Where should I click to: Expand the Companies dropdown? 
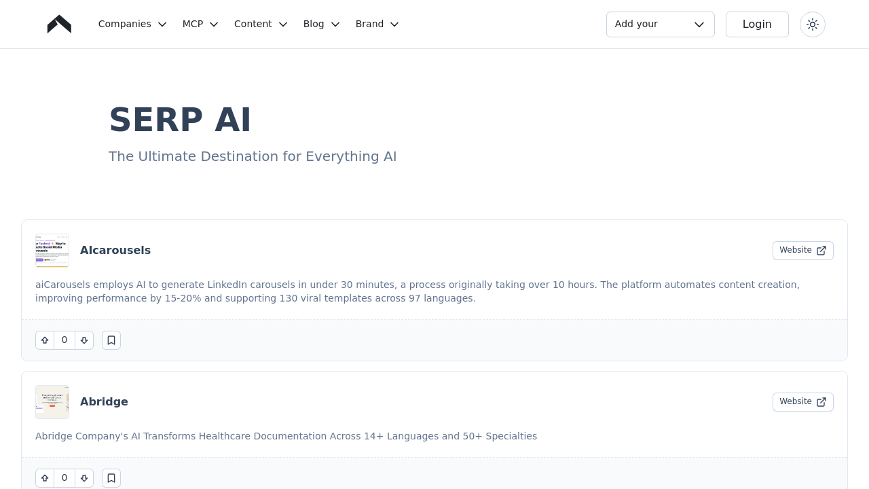(x=132, y=24)
